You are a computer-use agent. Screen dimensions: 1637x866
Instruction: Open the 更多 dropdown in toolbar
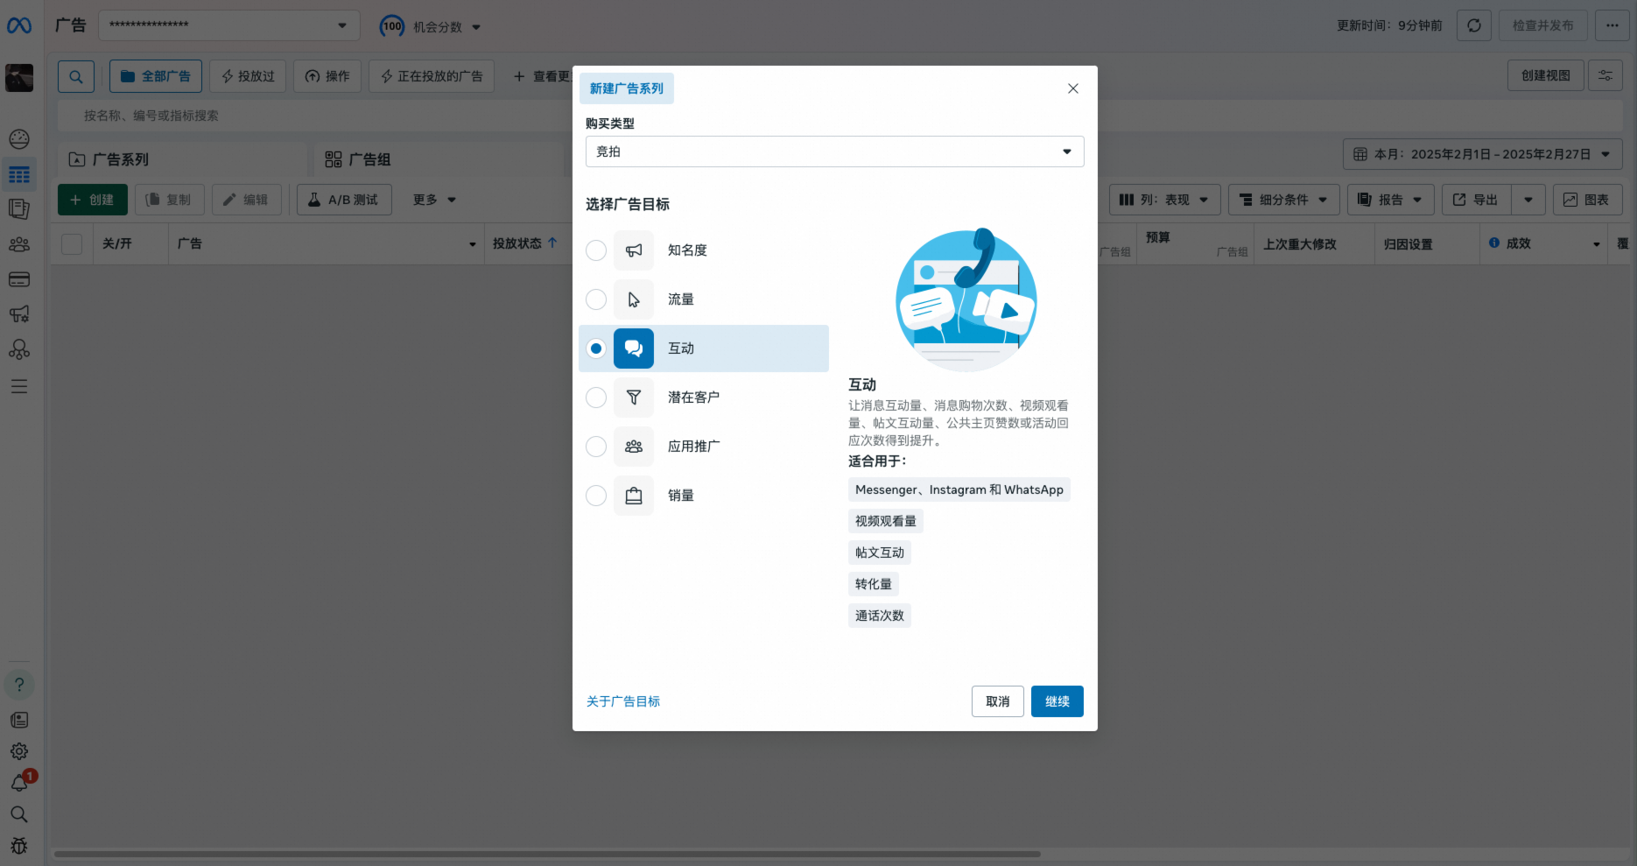click(x=434, y=200)
